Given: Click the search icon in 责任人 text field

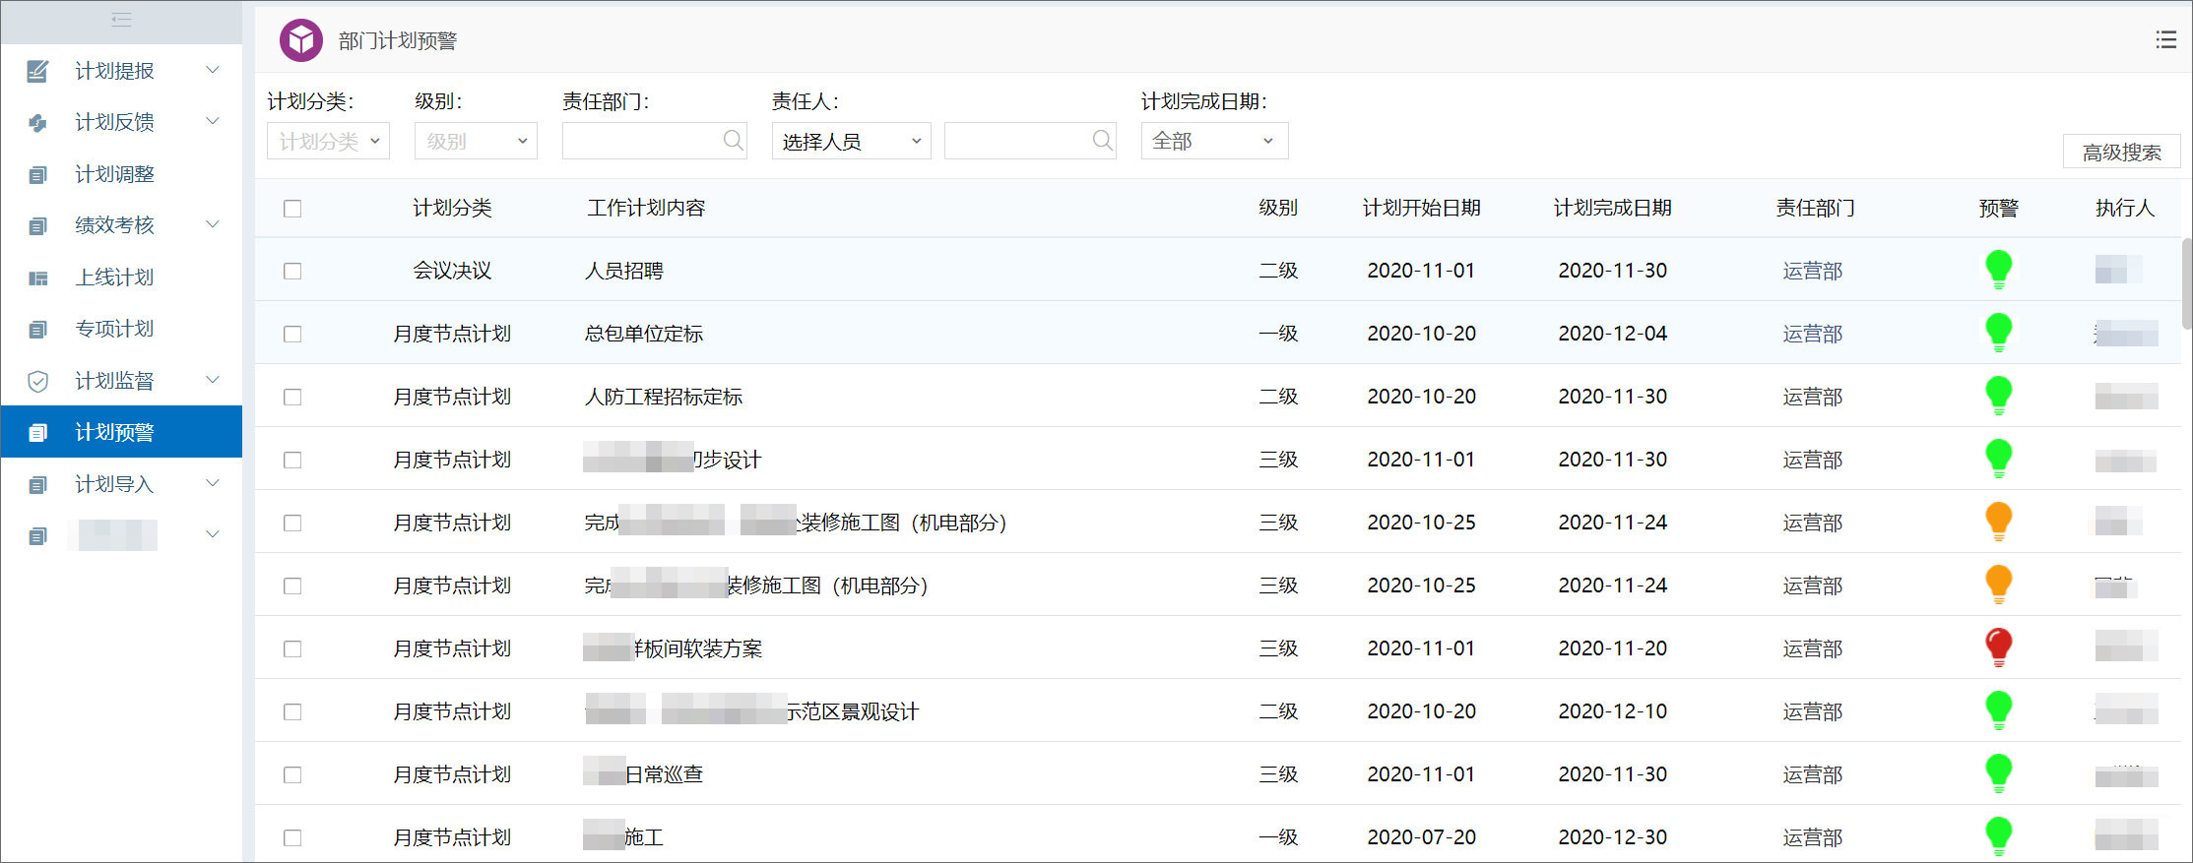Looking at the screenshot, I should click(1103, 141).
